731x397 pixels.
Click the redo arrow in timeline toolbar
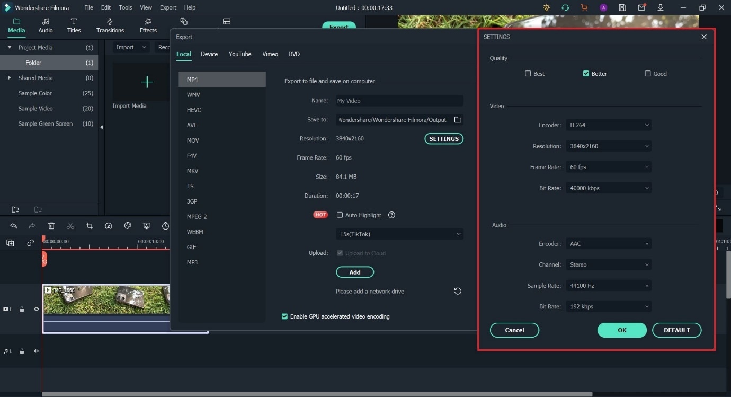coord(32,226)
